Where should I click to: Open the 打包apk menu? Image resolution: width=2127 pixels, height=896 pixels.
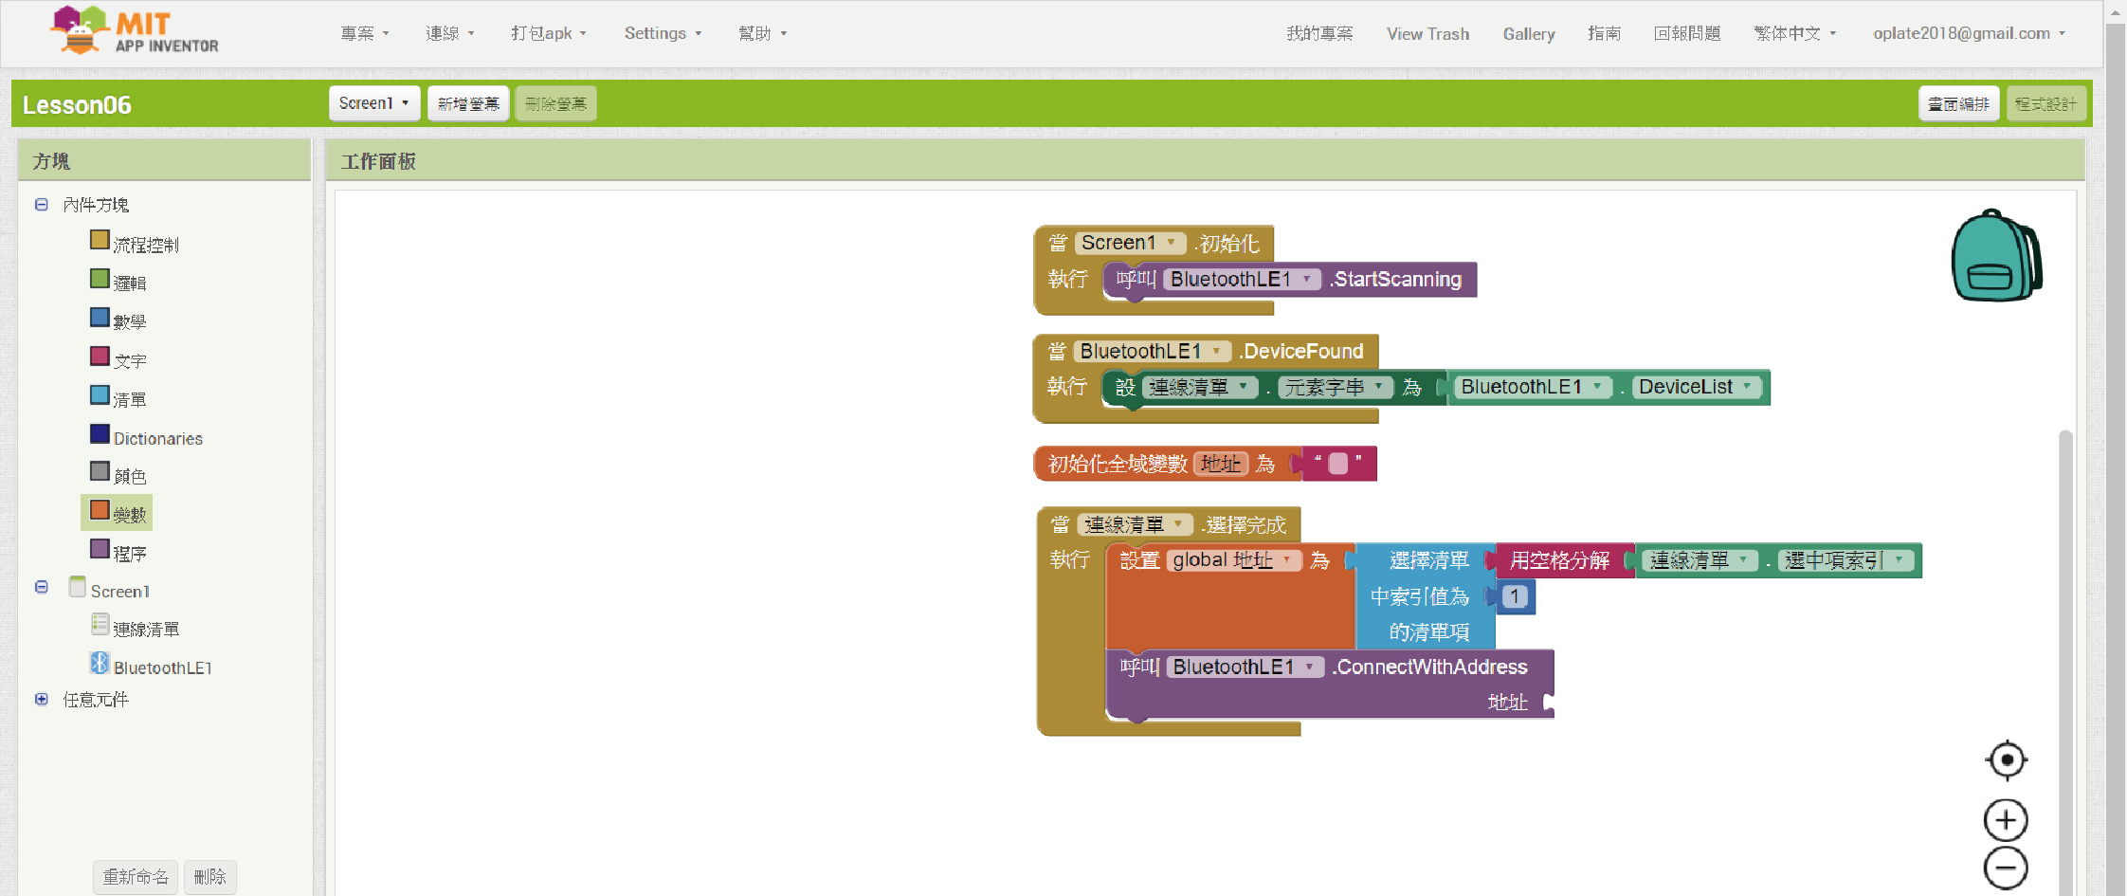548,33
